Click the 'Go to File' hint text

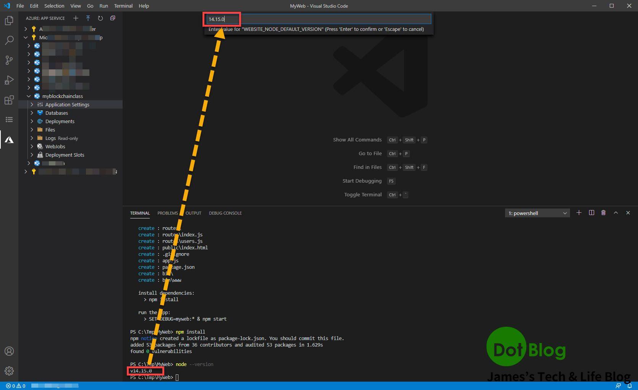tap(370, 154)
